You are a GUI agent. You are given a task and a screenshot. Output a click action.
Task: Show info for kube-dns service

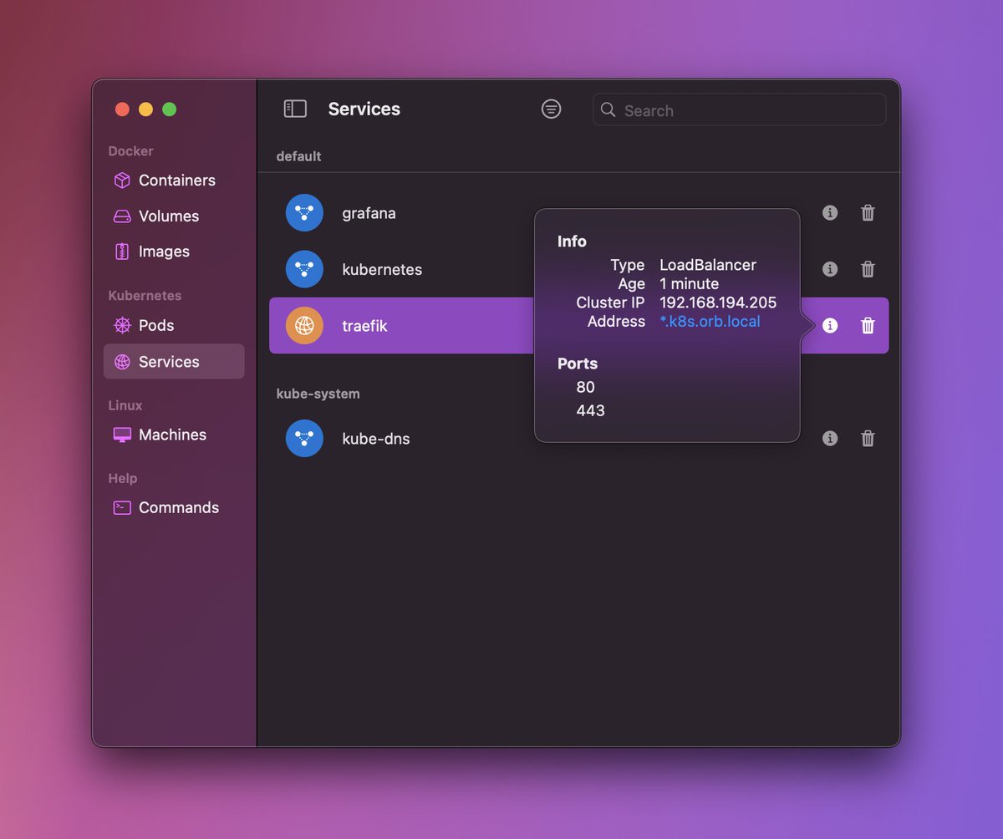(x=830, y=438)
